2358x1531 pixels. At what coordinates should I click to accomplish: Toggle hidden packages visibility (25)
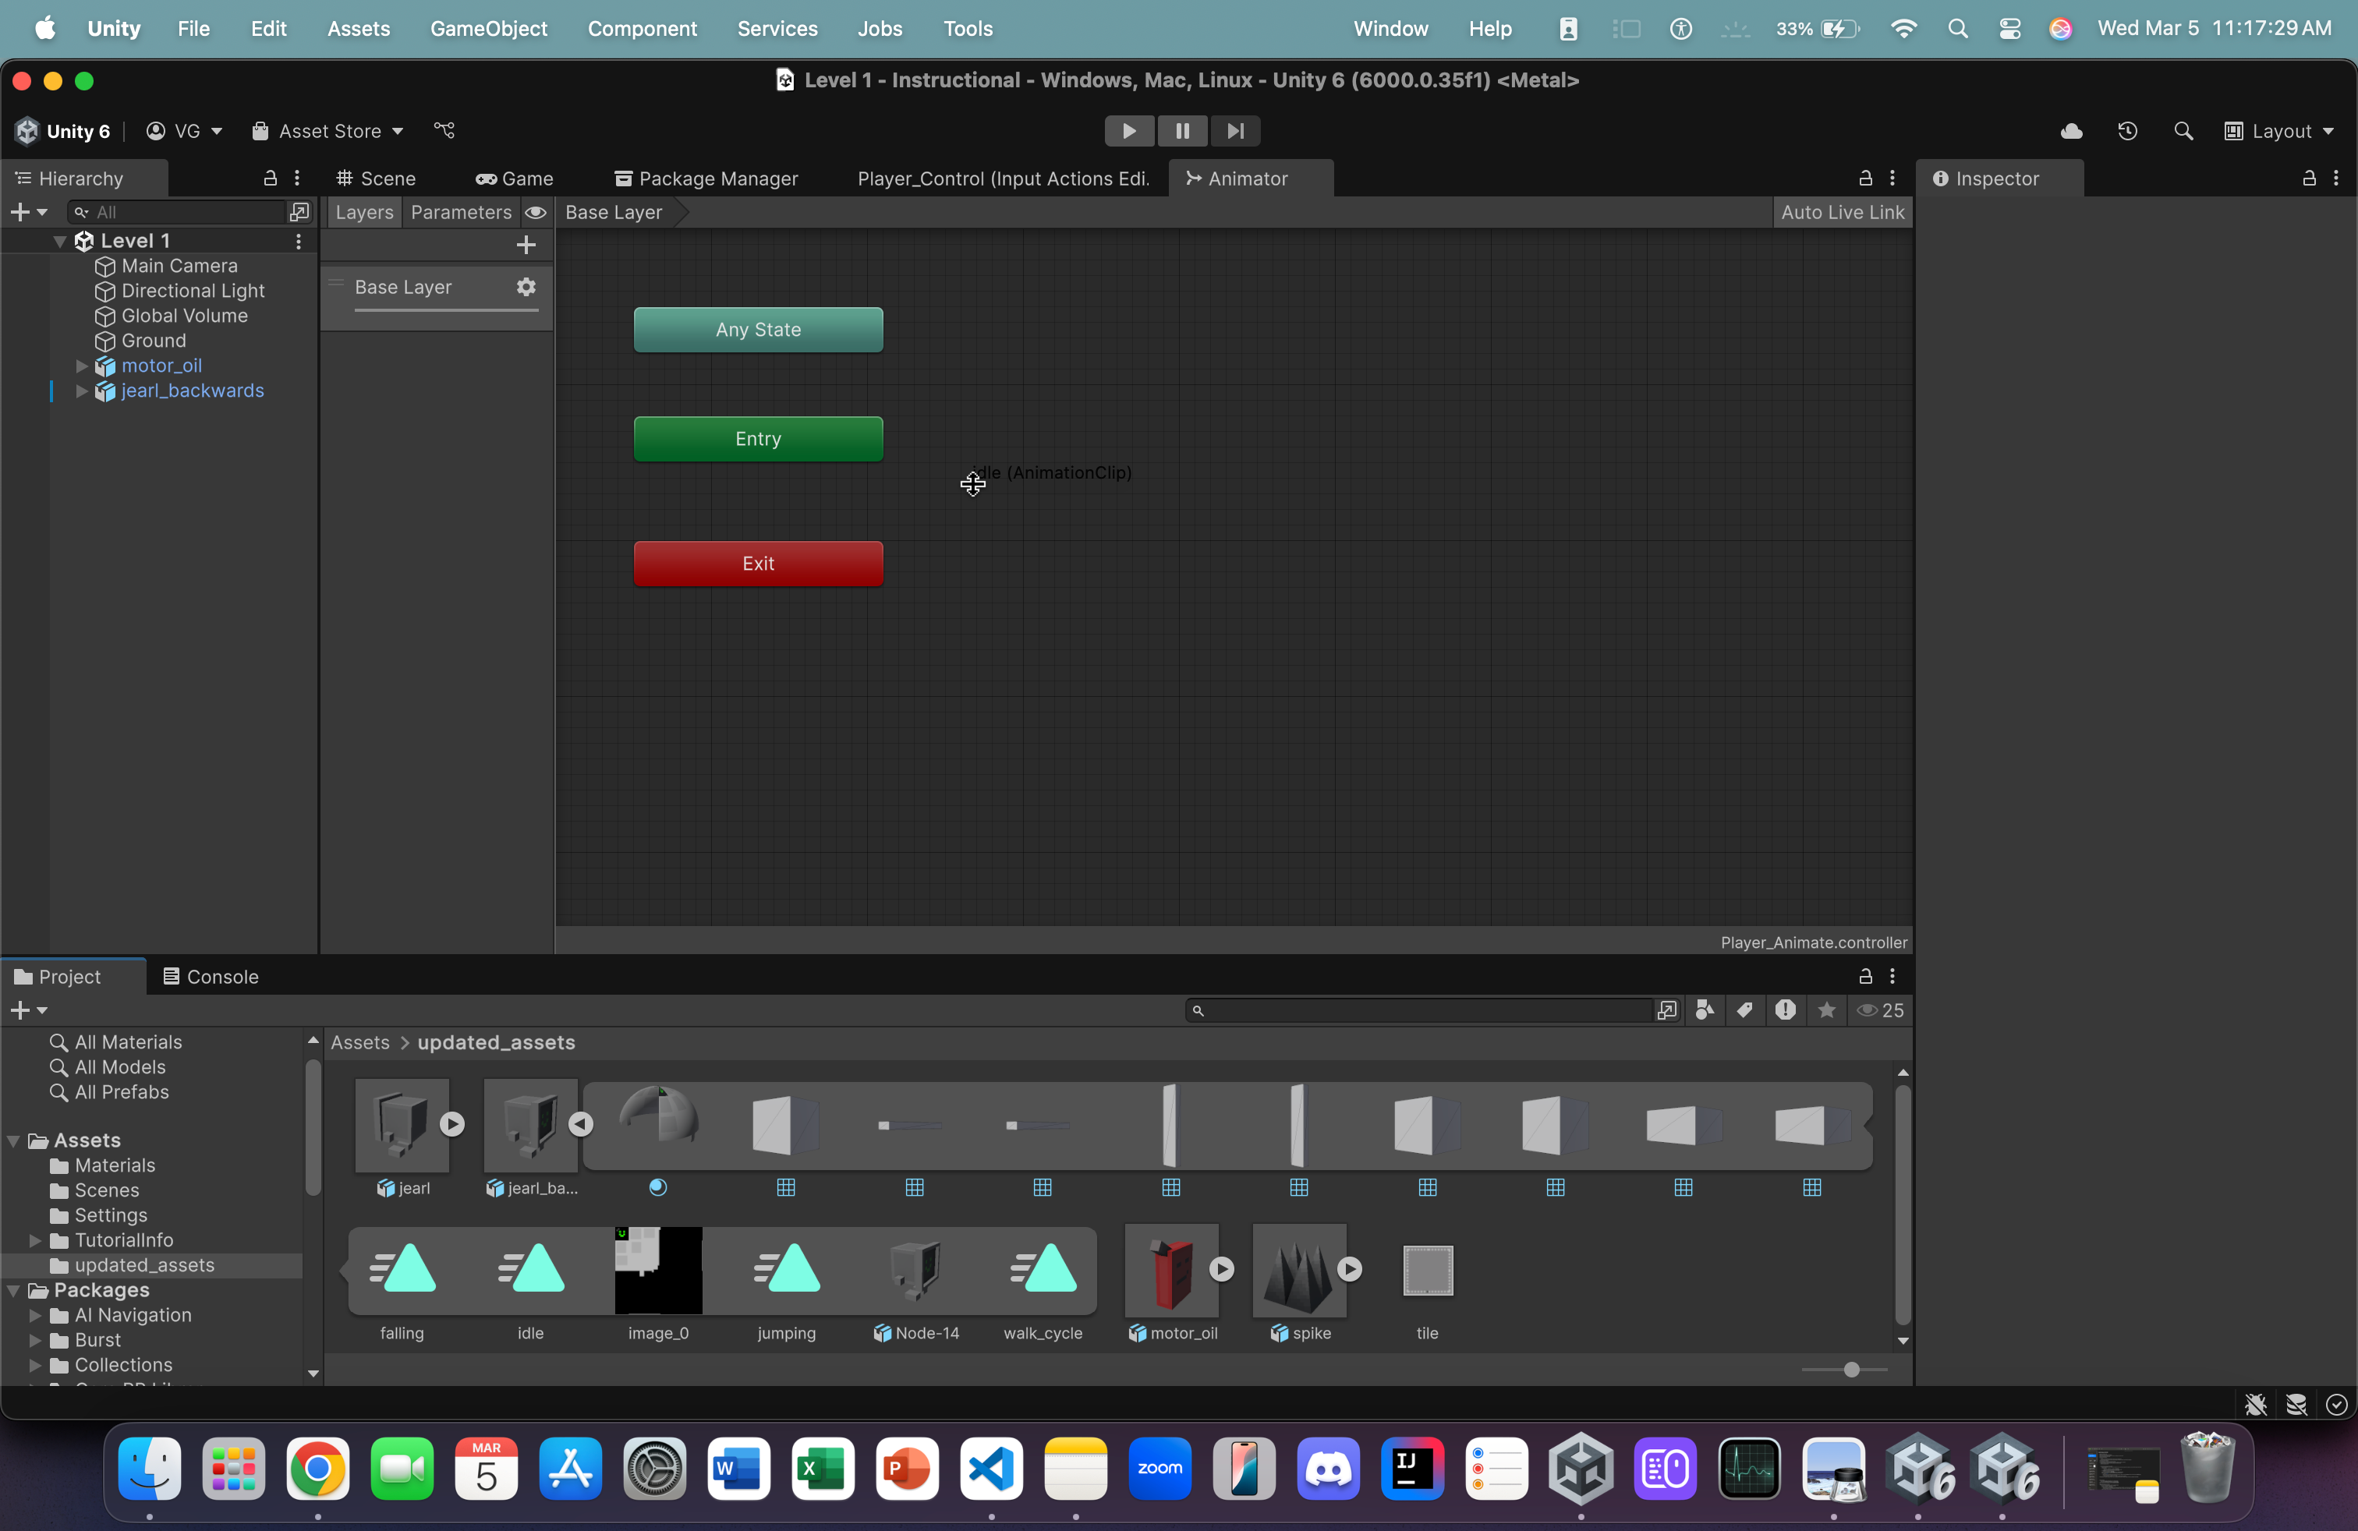coord(1879,1010)
